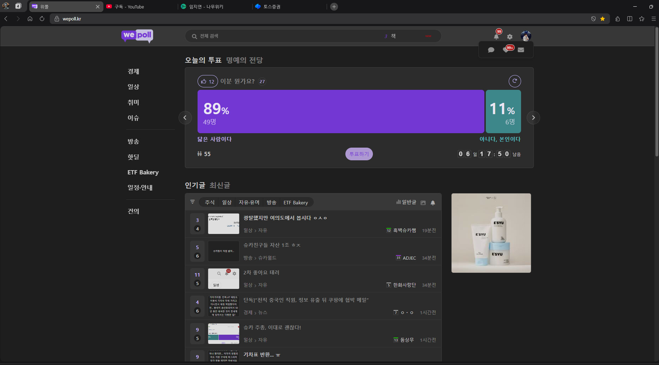The image size is (659, 365).
Task: Vote on the teal 11% poll option
Action: (503, 111)
